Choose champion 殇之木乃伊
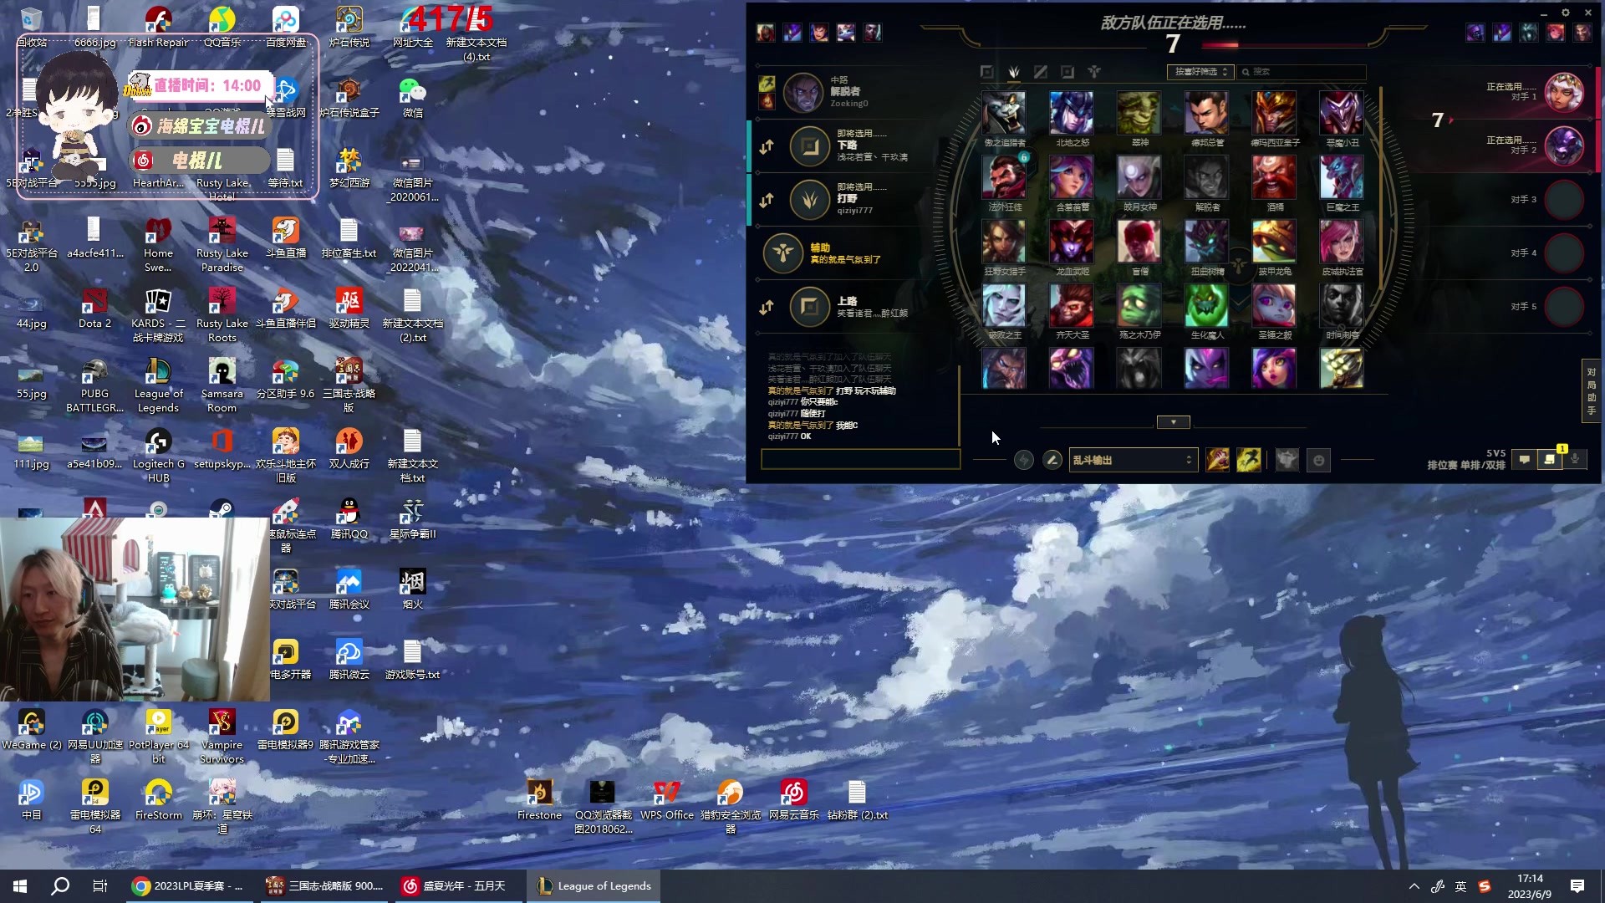This screenshot has width=1605, height=903. (x=1139, y=305)
